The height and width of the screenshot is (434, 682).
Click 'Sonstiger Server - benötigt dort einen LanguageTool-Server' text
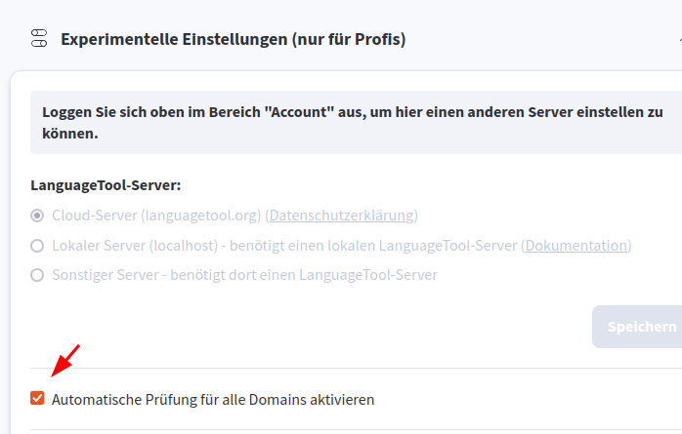tap(245, 275)
